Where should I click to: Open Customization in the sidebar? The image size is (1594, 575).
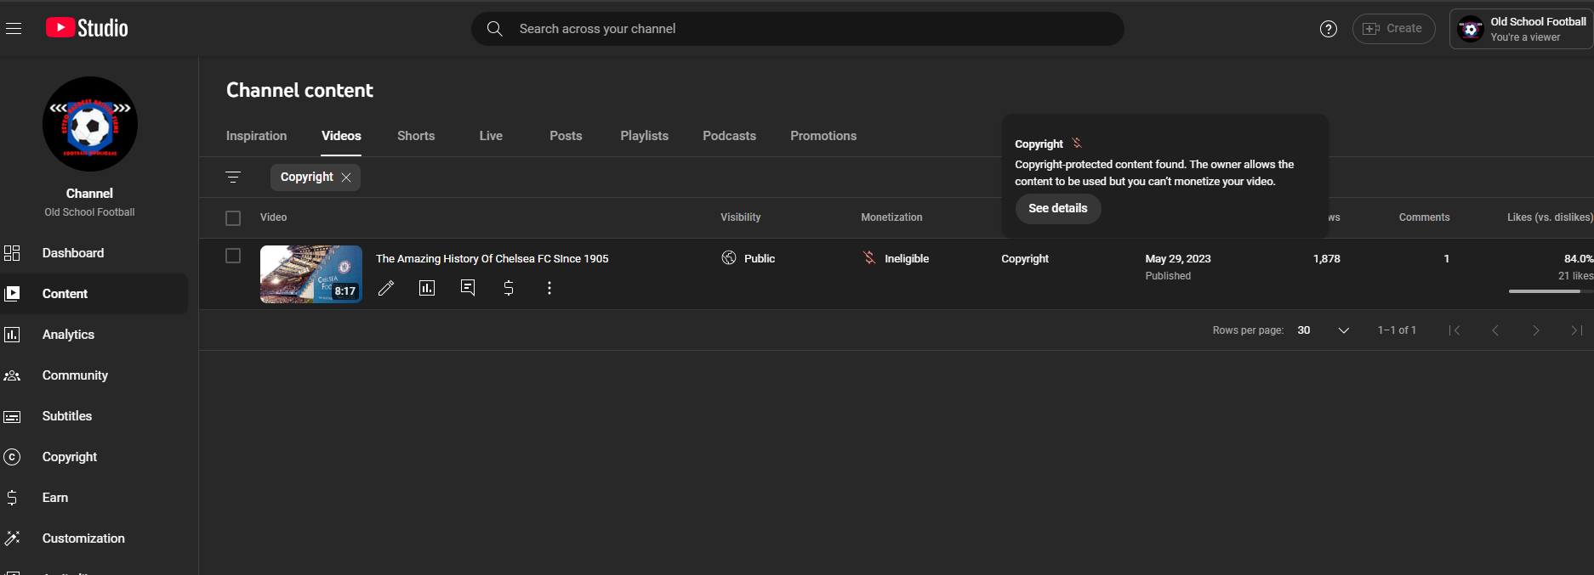point(94,538)
